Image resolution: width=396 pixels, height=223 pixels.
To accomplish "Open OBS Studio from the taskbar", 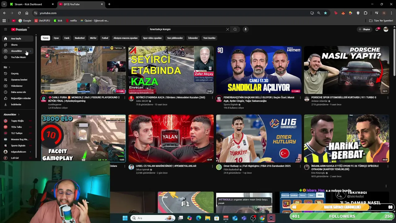I will point(253,218).
